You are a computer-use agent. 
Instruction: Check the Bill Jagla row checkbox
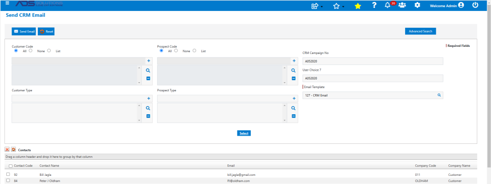click(8, 174)
